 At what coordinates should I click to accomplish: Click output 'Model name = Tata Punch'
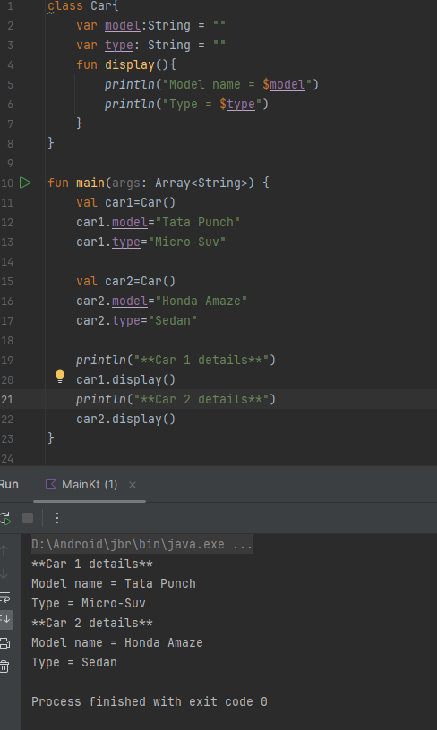114,583
